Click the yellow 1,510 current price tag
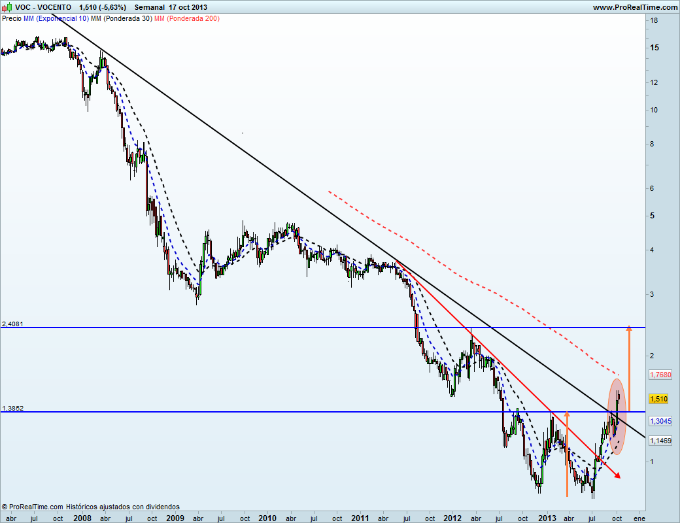The image size is (680, 523). pyautogui.click(x=658, y=399)
